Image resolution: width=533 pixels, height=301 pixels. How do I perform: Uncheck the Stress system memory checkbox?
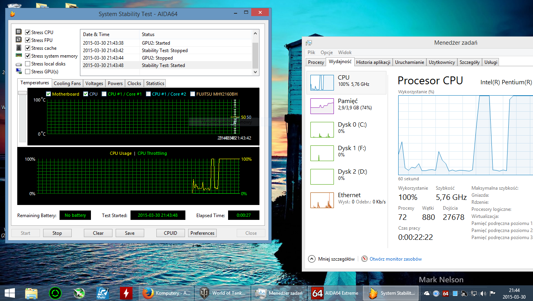tap(28, 56)
